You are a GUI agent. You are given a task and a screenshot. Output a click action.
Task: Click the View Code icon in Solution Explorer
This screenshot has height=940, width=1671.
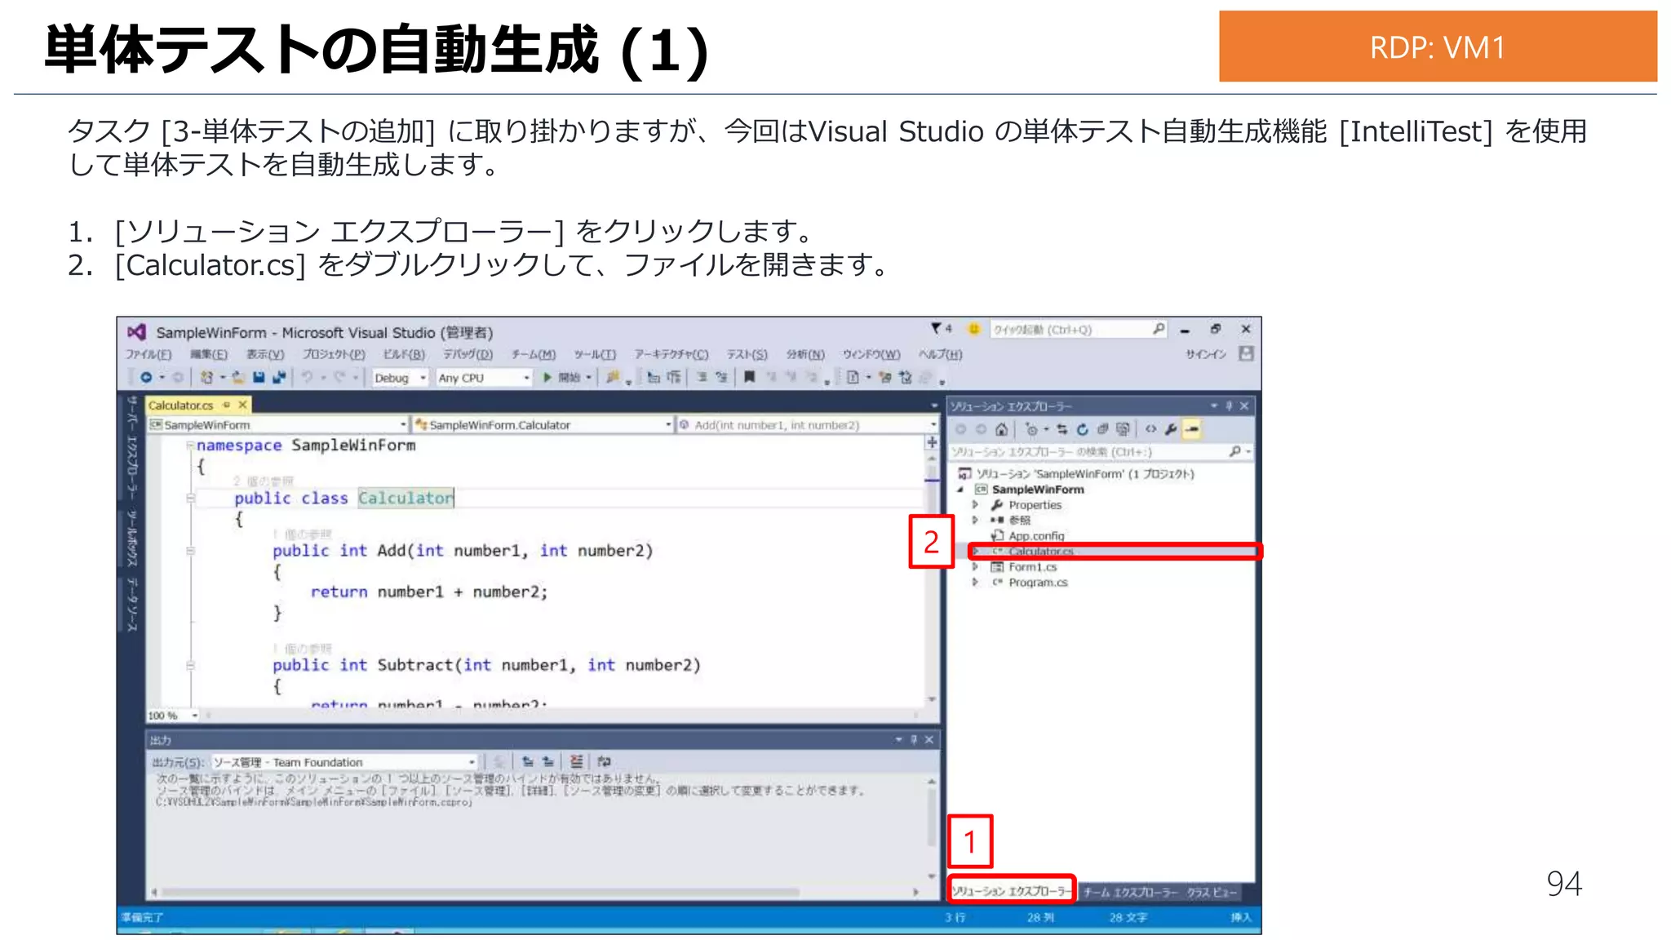pyautogui.click(x=1150, y=430)
